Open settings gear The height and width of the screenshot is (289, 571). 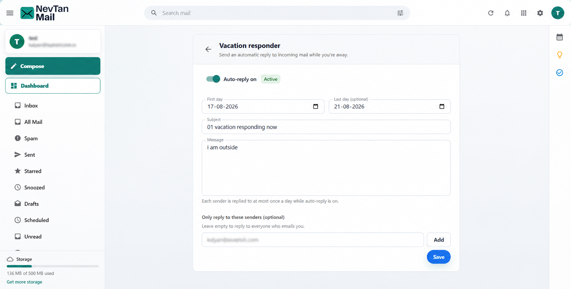click(x=540, y=13)
